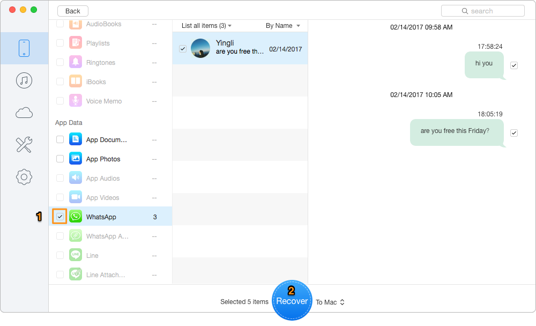Click the cloud icon in the sidebar

(24, 113)
